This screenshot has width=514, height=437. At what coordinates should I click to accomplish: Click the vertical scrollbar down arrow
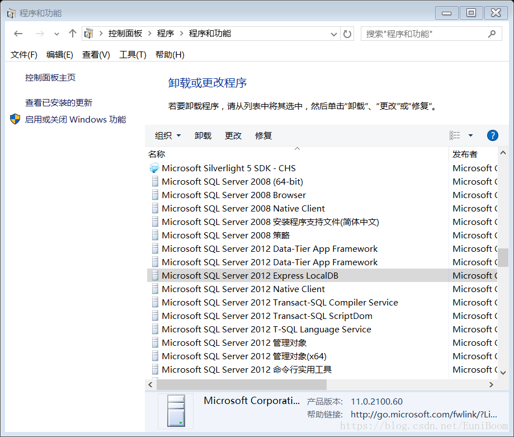pyautogui.click(x=503, y=373)
